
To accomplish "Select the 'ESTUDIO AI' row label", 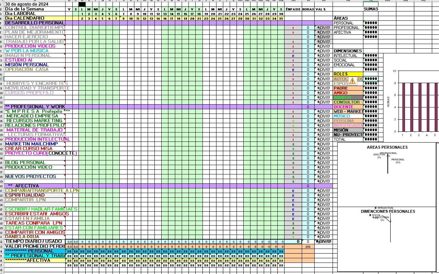I will 19,60.
